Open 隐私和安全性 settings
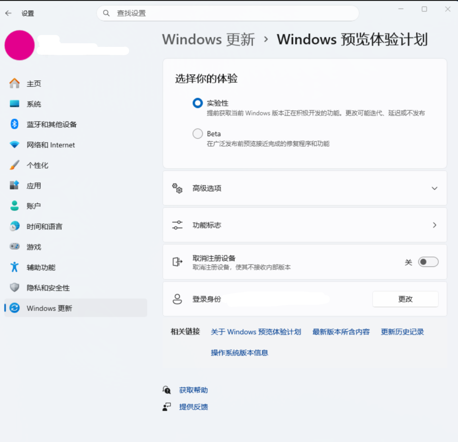 point(76,288)
